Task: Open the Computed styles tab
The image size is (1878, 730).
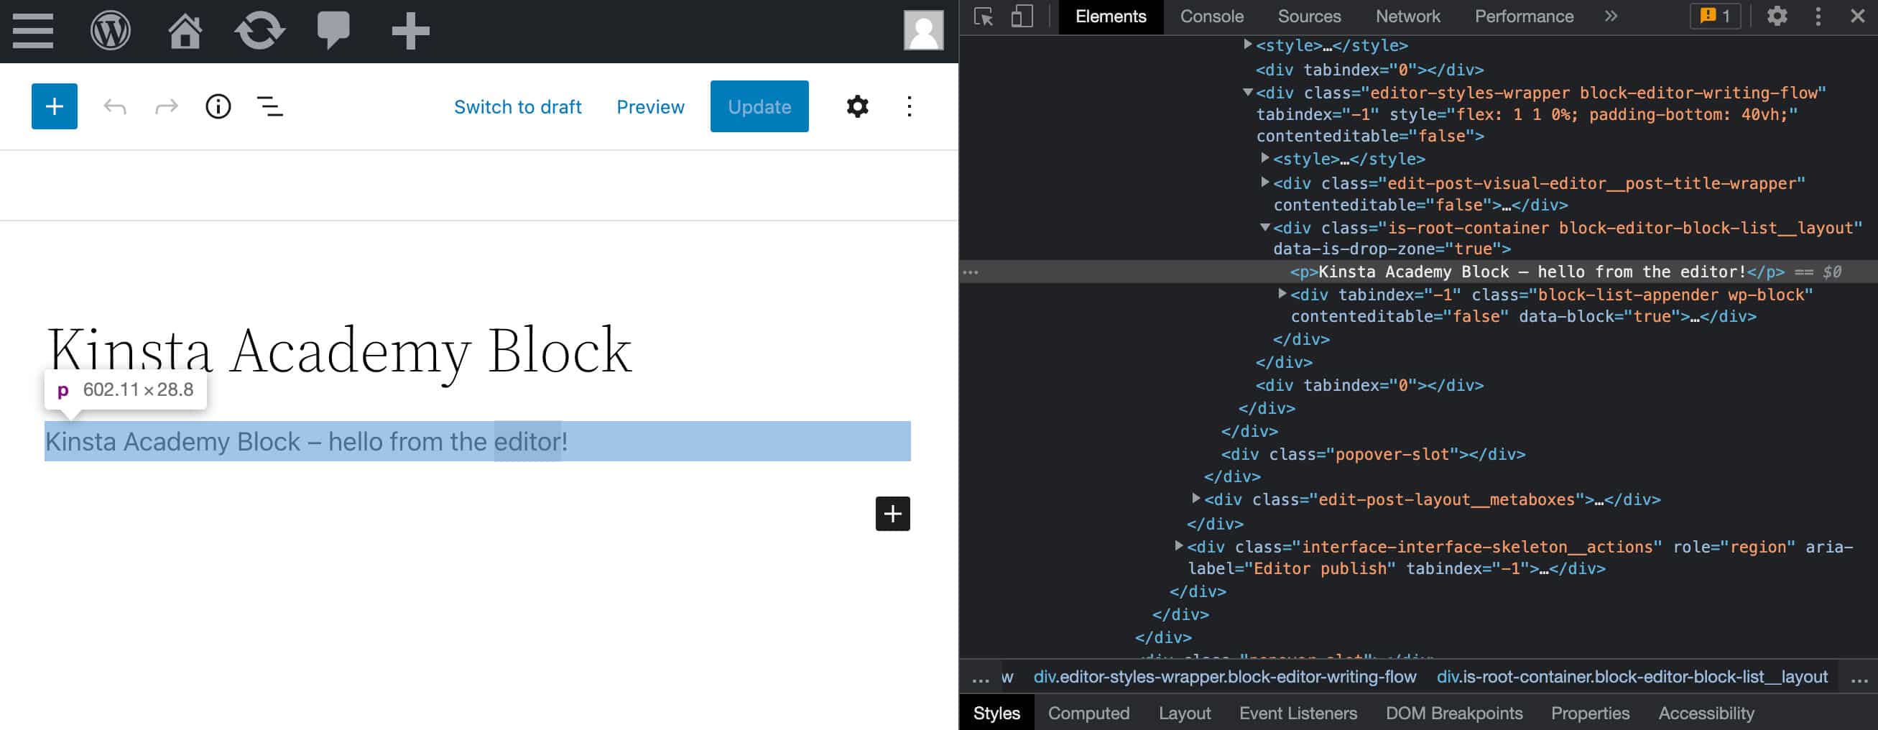Action: (x=1088, y=713)
